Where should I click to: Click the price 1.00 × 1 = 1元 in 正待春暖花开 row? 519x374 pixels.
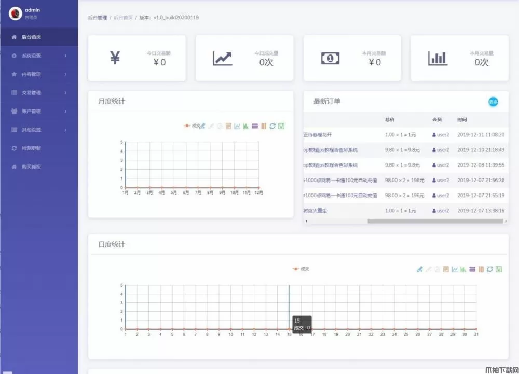click(401, 134)
